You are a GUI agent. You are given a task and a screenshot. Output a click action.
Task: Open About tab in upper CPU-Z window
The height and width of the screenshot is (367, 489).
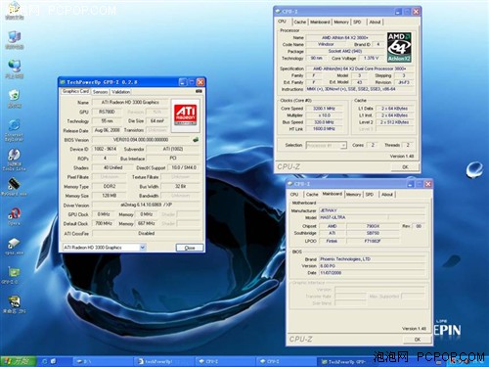click(x=375, y=22)
